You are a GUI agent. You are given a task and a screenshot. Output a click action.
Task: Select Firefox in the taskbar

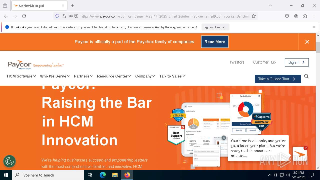[x=127, y=175]
